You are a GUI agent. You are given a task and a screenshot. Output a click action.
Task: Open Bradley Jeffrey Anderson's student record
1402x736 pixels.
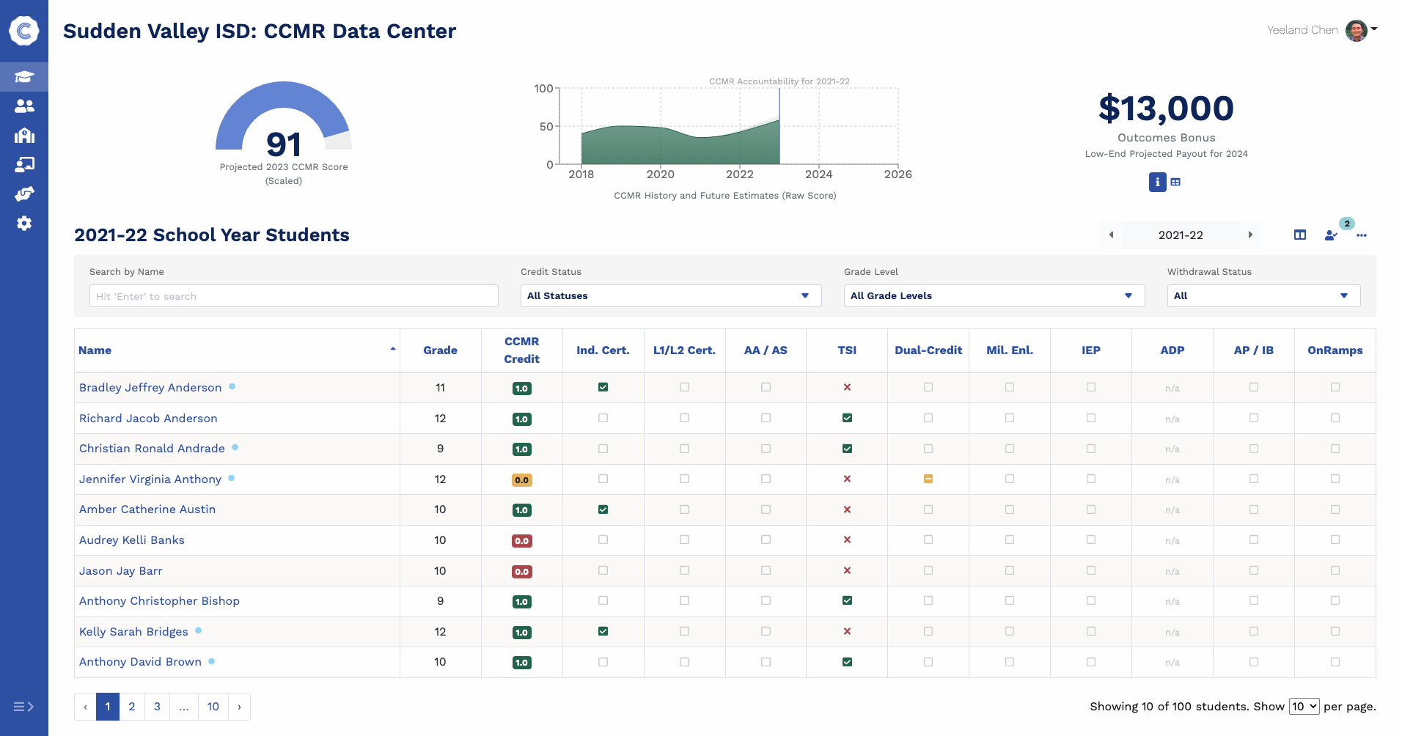tap(150, 387)
